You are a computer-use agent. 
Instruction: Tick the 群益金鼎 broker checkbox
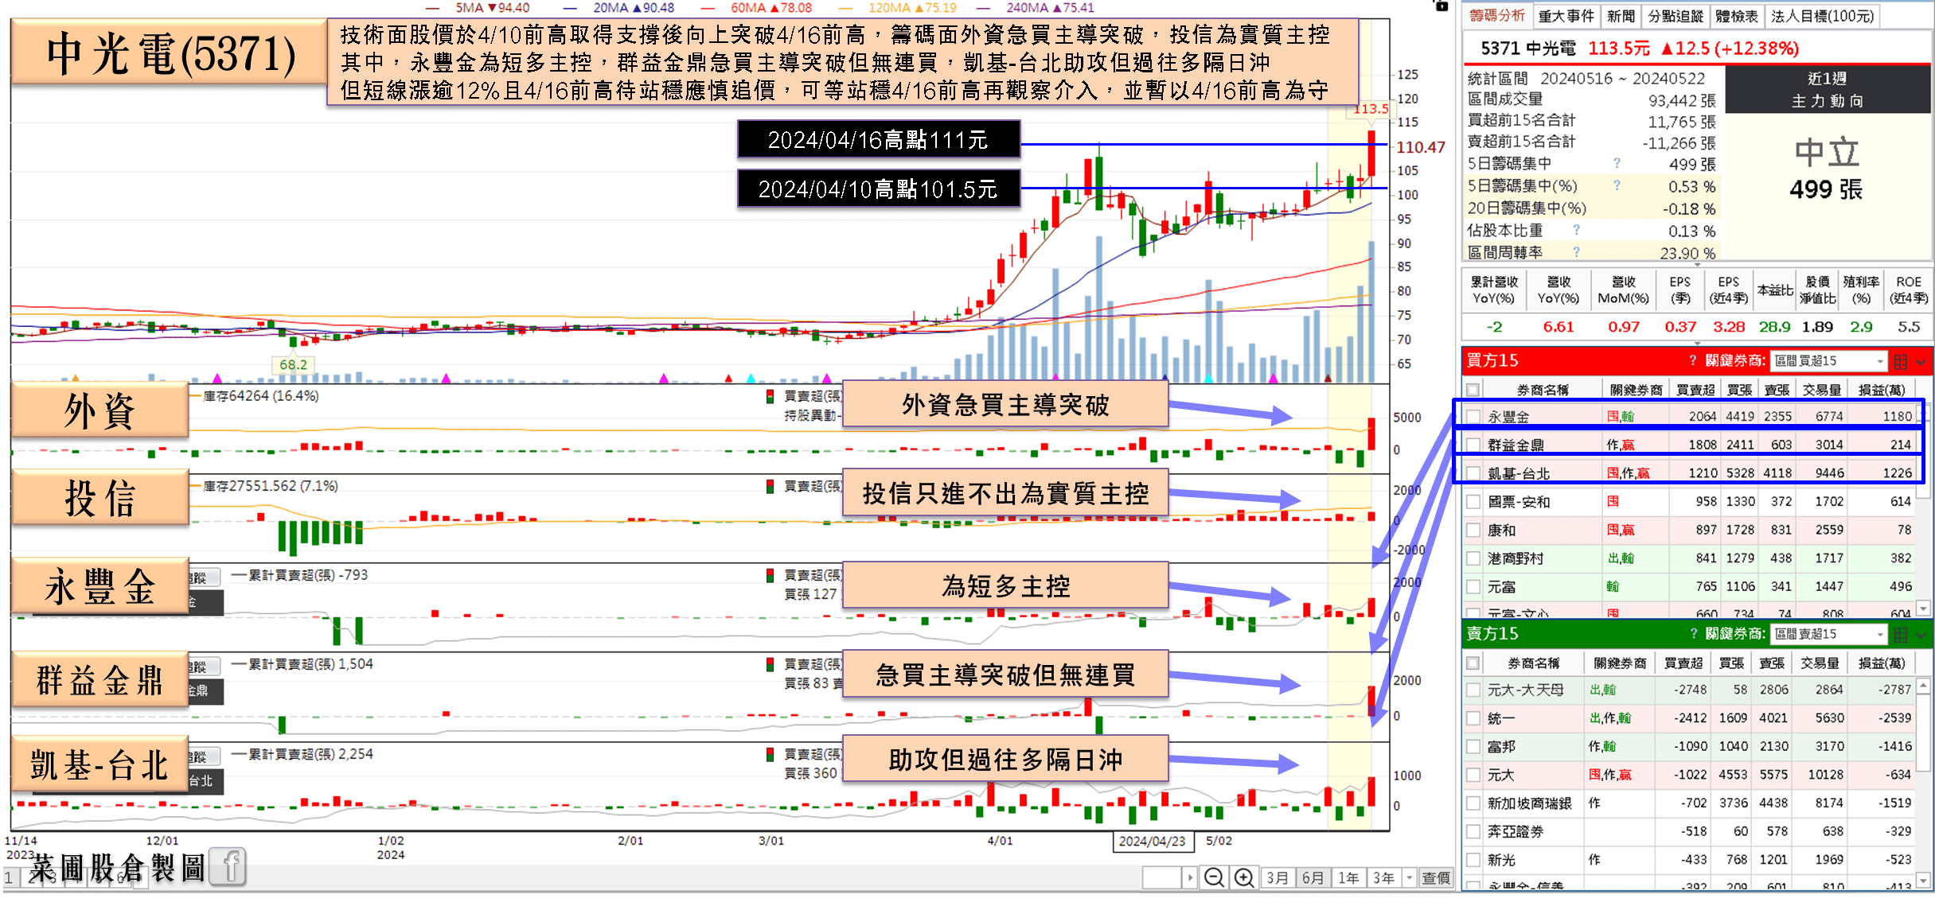click(x=1473, y=445)
